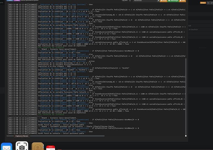Toggle the Log brut checkbox
The width and height of the screenshot is (213, 150).
tap(130, 1)
